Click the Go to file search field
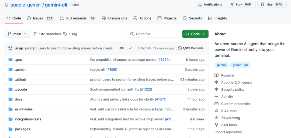 [x=153, y=34]
